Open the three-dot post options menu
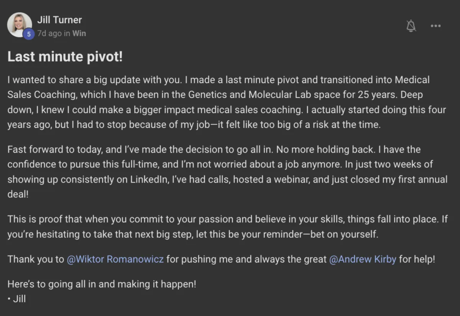 435,26
